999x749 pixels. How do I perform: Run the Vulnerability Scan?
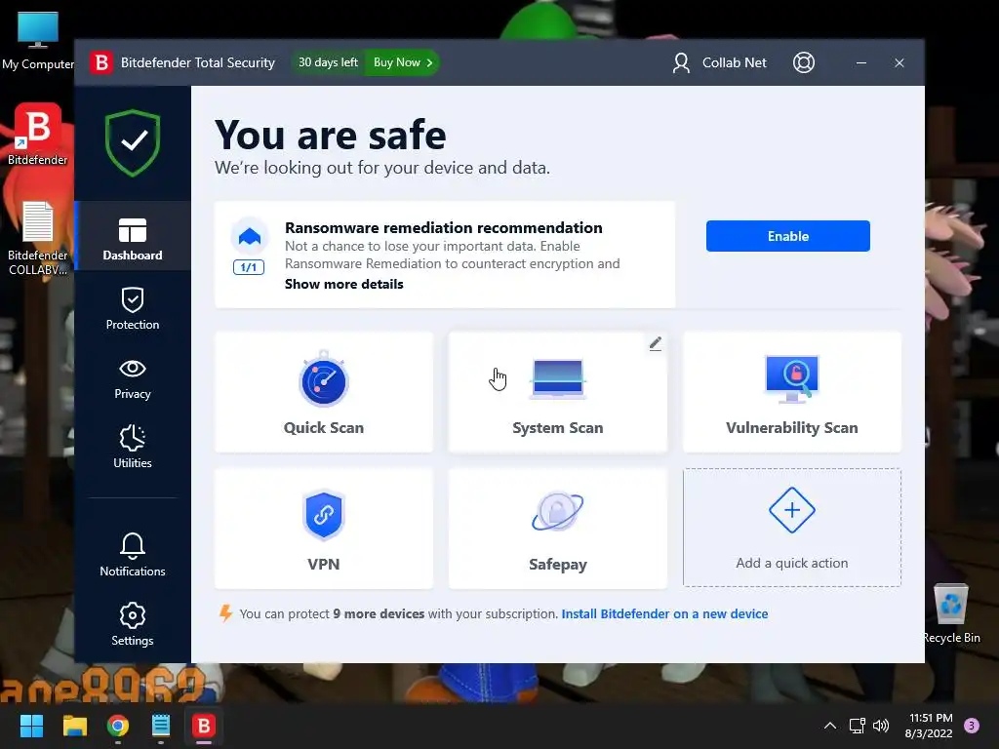pyautogui.click(x=792, y=392)
